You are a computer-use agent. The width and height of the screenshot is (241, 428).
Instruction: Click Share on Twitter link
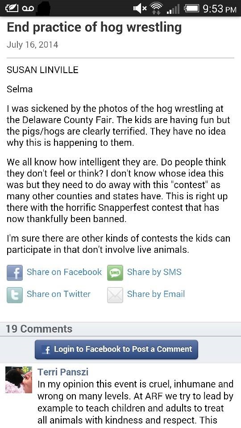[58, 294]
